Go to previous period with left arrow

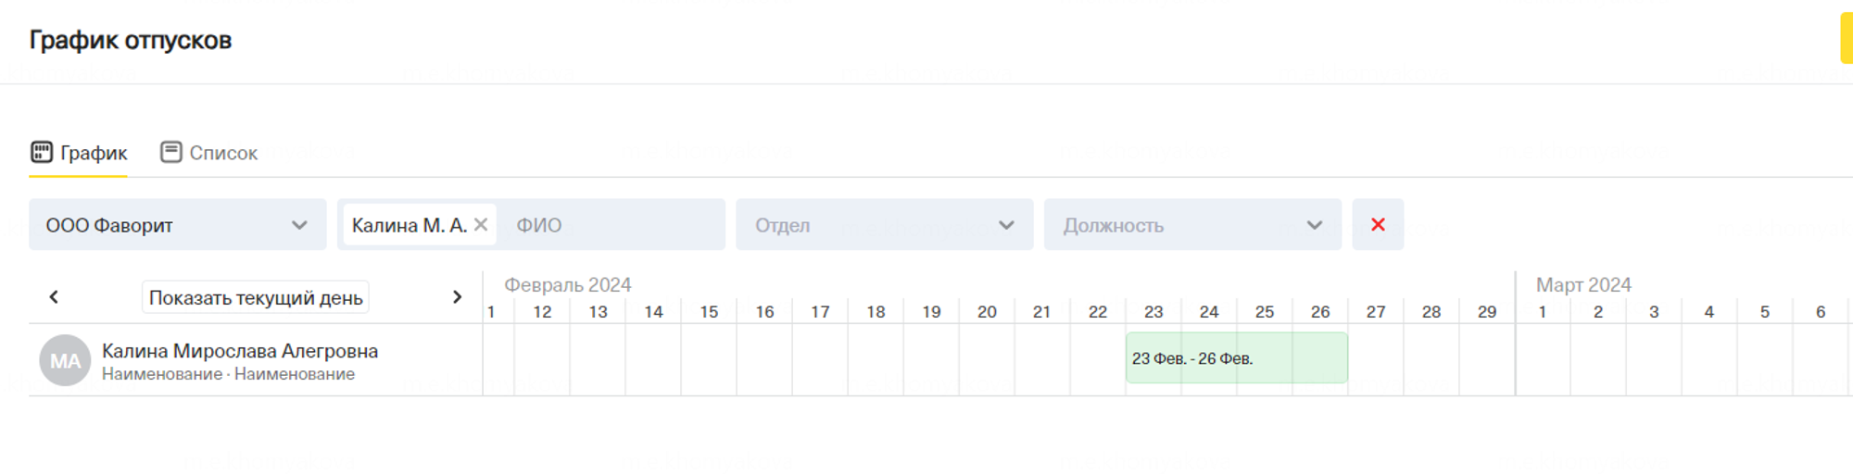click(x=54, y=297)
